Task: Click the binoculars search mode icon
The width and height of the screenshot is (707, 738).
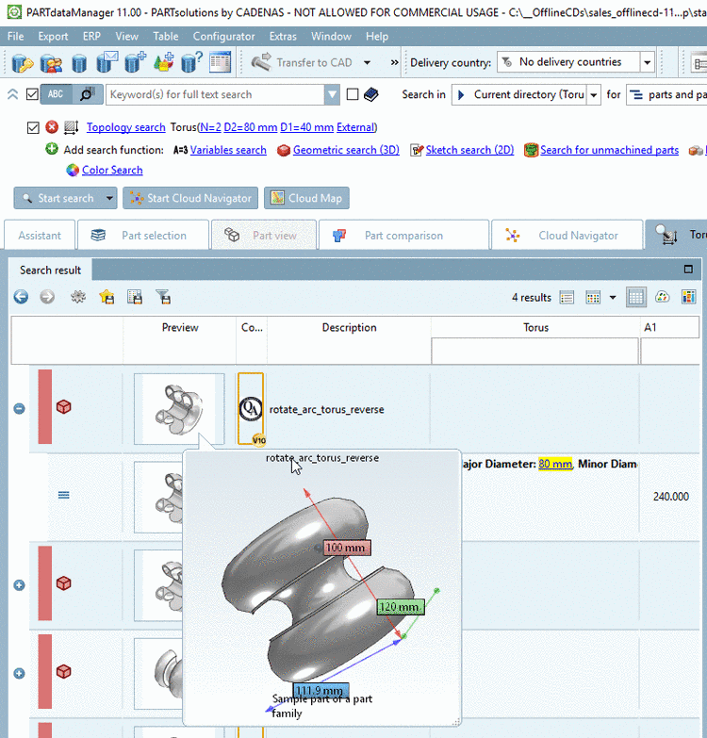Action: pyautogui.click(x=86, y=94)
